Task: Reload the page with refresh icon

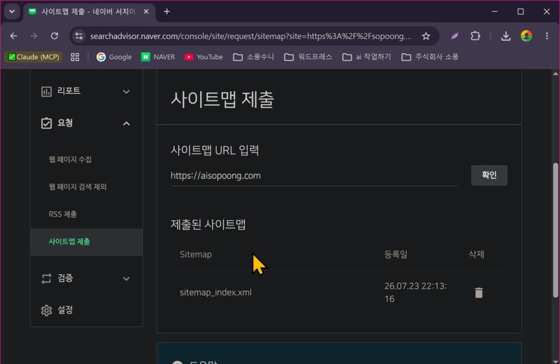Action: 54,36
